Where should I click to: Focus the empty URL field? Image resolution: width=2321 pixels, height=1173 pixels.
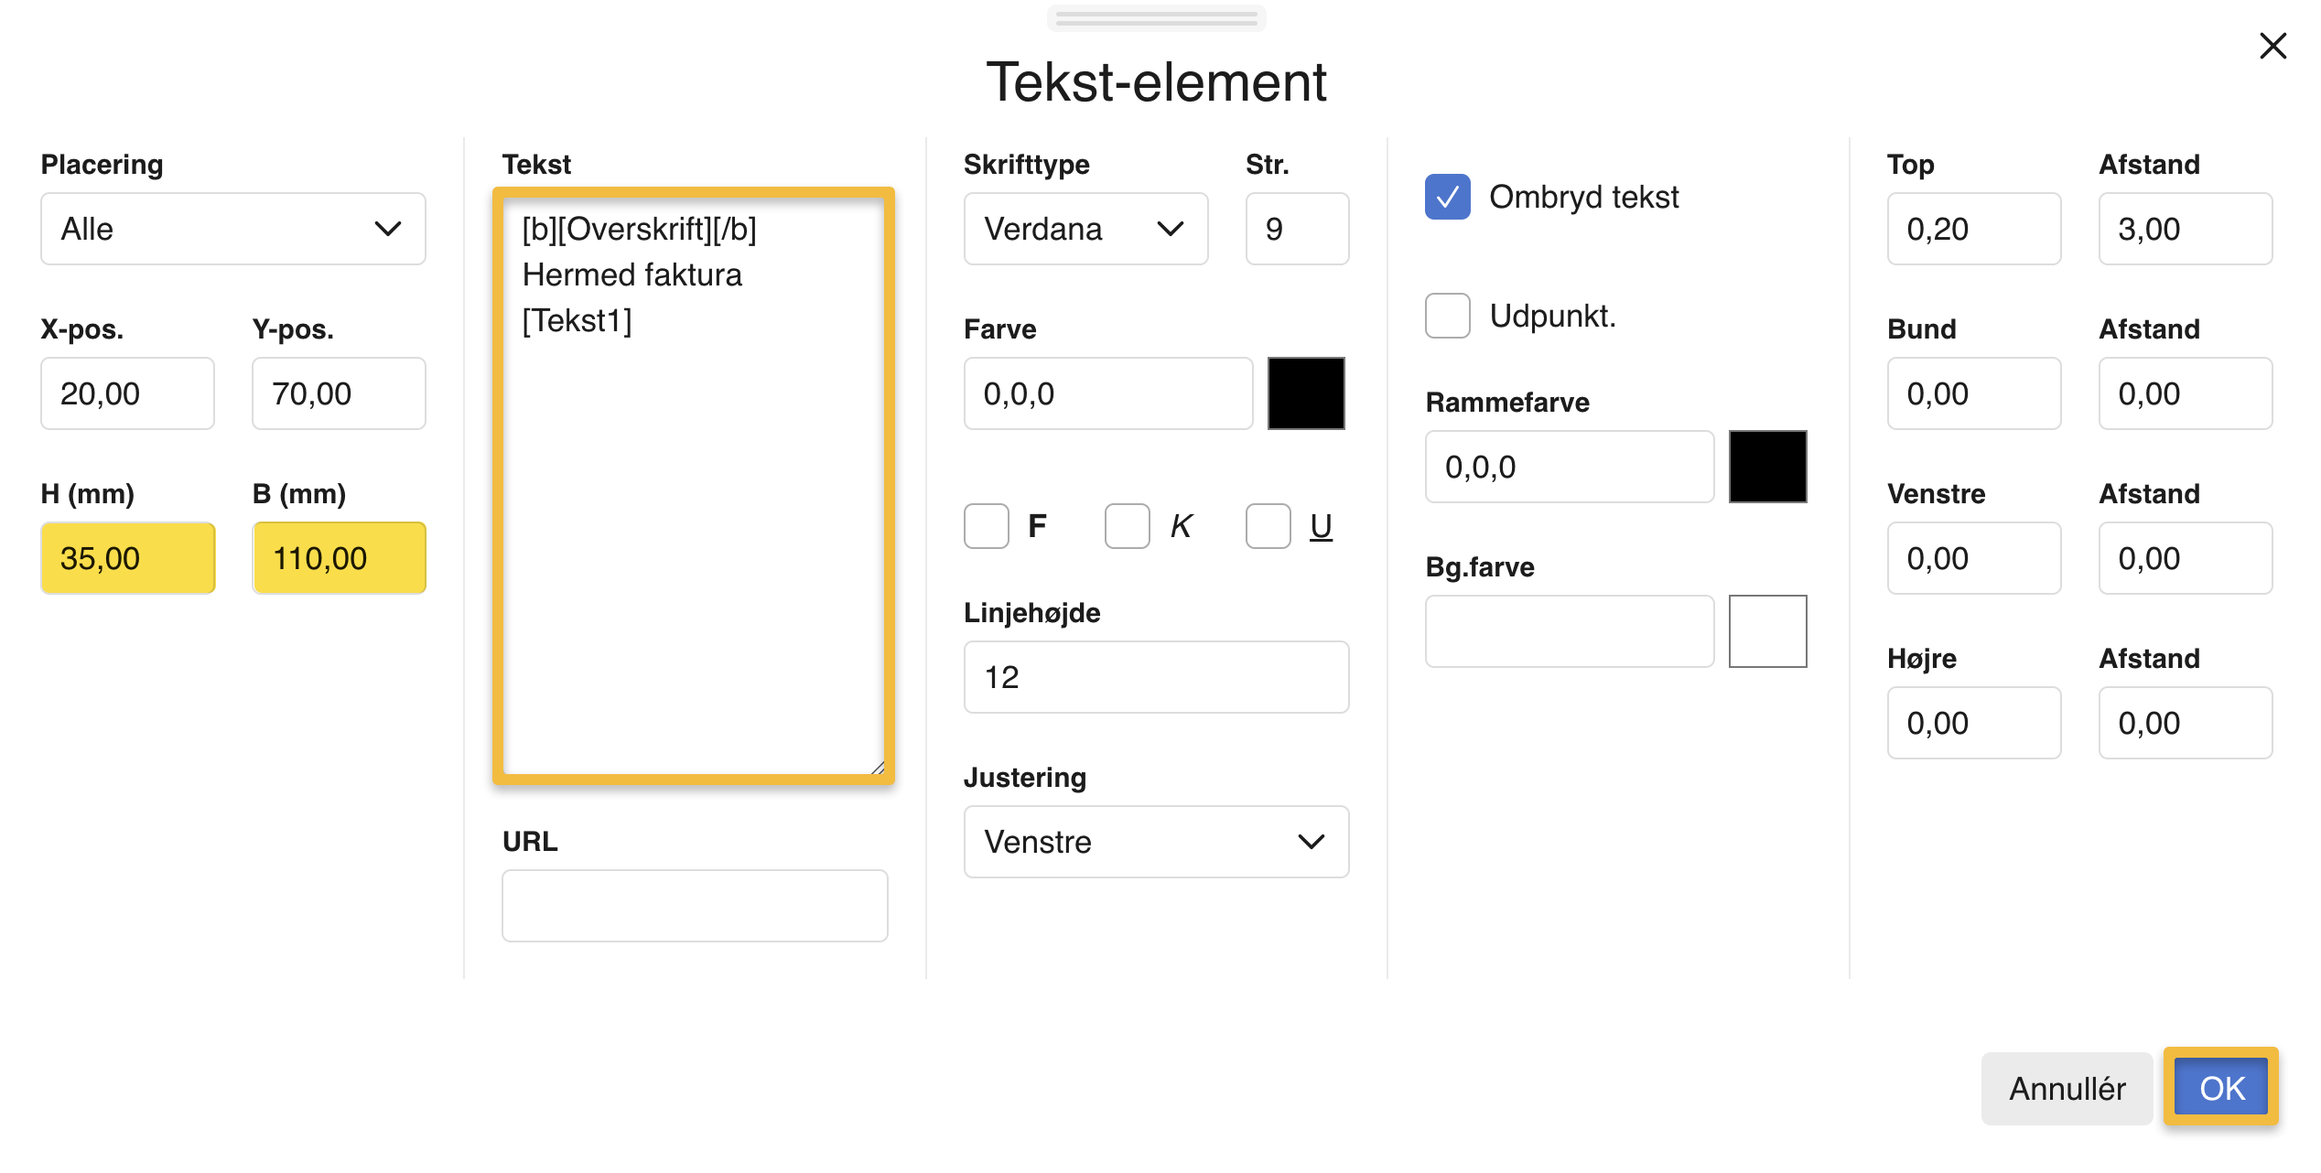(x=694, y=905)
